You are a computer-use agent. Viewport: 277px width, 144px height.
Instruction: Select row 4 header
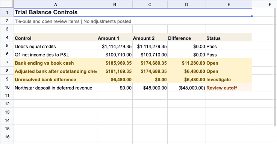point(7,37)
